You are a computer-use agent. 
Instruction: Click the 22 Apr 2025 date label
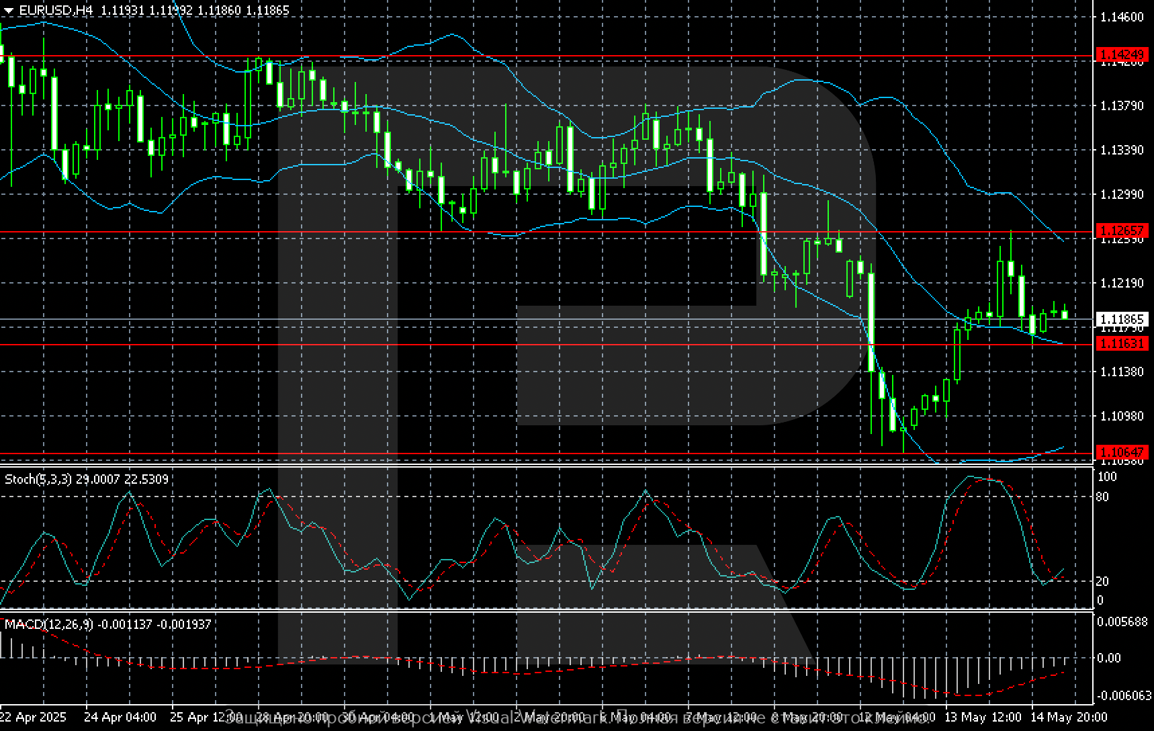34,717
